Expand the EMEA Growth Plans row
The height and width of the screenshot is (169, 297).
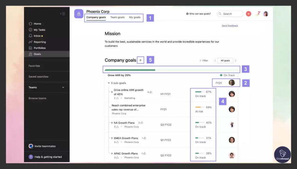[112, 138]
